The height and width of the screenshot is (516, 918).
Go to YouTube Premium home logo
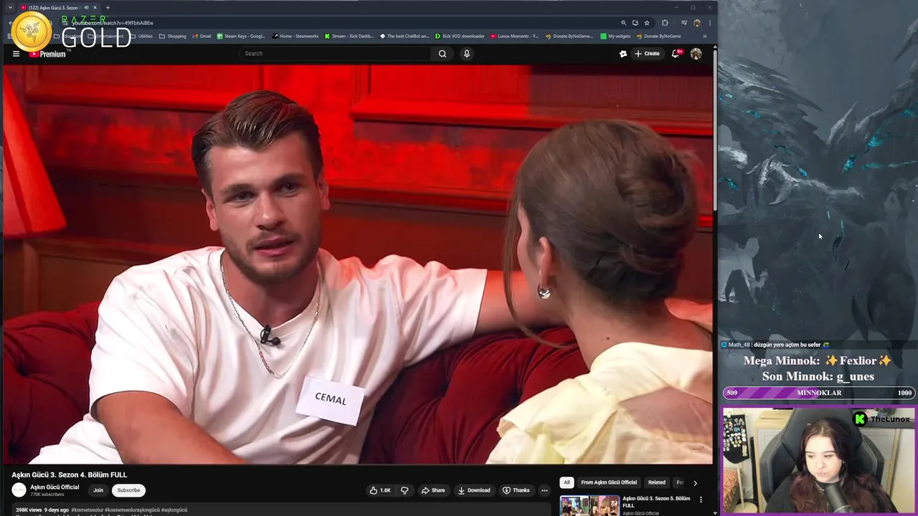pos(47,54)
